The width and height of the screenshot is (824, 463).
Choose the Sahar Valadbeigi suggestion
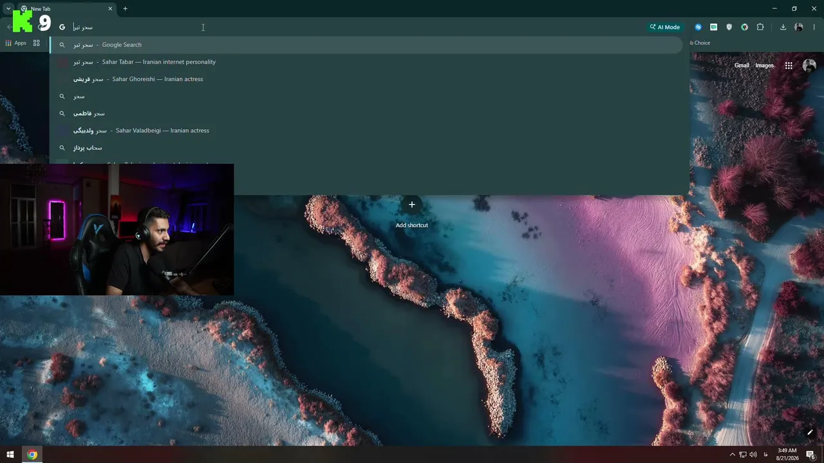pos(366,131)
